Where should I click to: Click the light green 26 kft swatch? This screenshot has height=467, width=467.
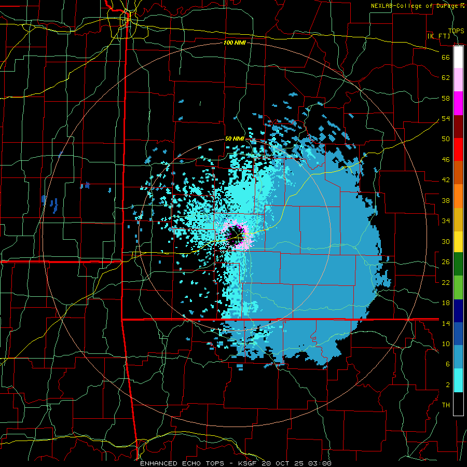[458, 287]
